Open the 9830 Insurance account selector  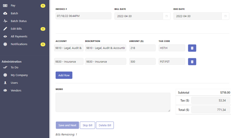(69, 62)
